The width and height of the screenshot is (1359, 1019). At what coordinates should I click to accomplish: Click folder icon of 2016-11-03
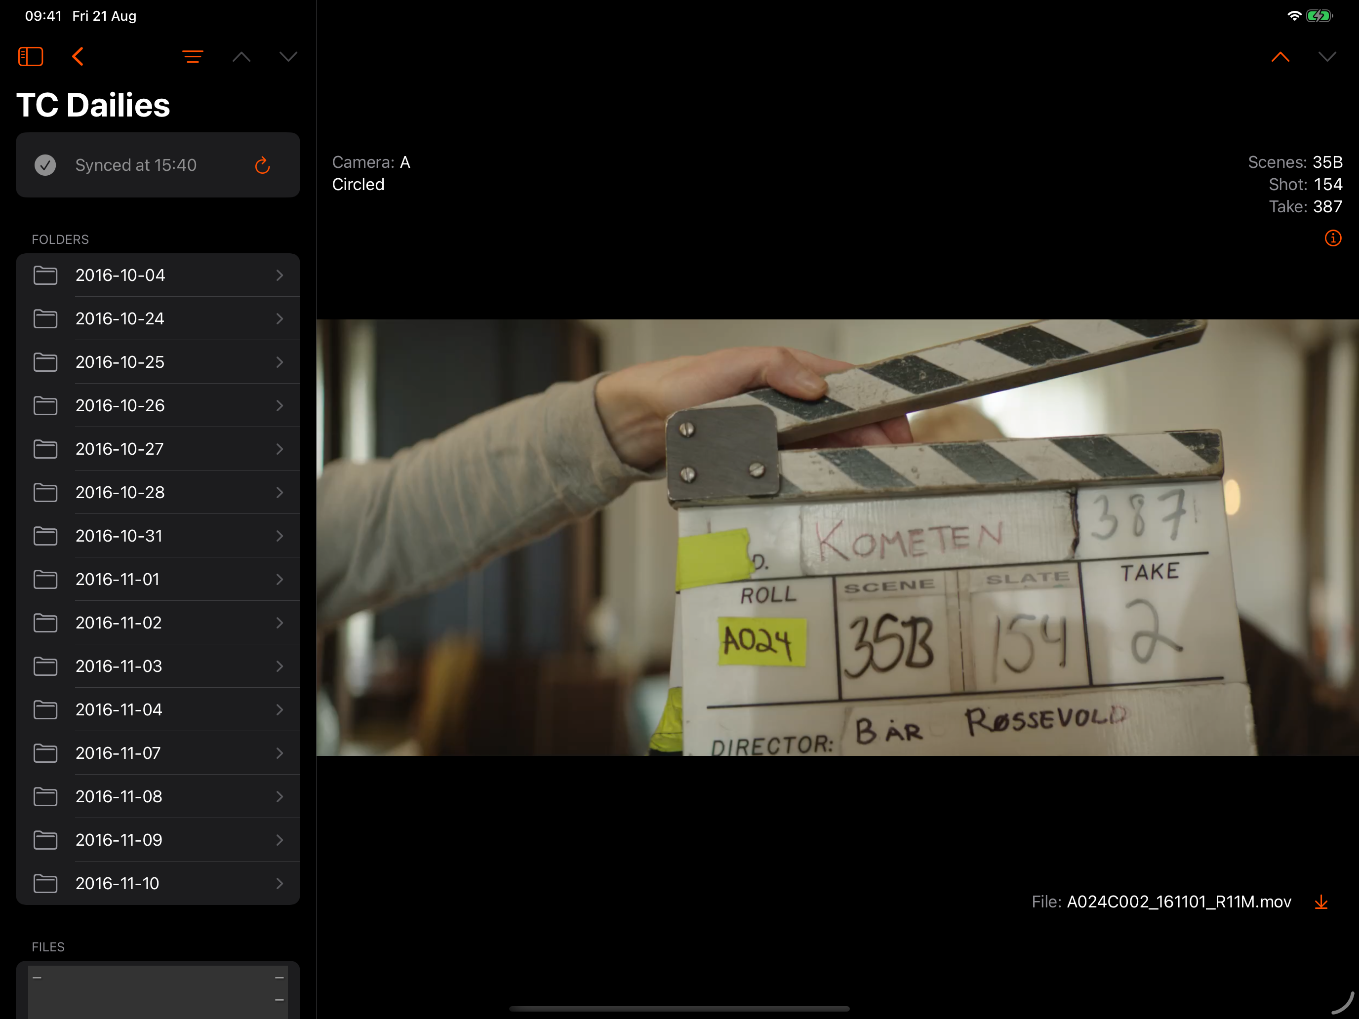(45, 666)
